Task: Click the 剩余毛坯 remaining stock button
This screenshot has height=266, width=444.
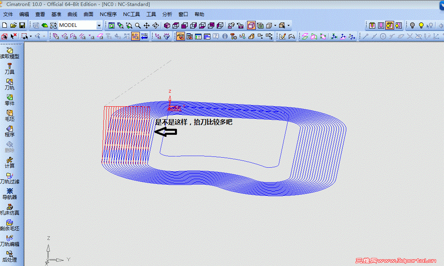Action: 10,225
